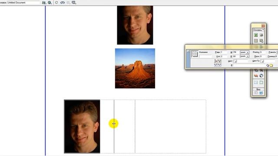Open the Reference code tag icon

pos(63,3)
